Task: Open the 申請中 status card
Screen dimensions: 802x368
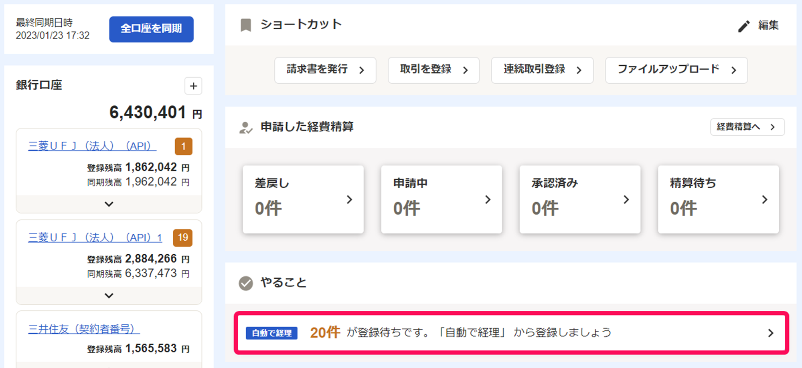Action: 441,199
